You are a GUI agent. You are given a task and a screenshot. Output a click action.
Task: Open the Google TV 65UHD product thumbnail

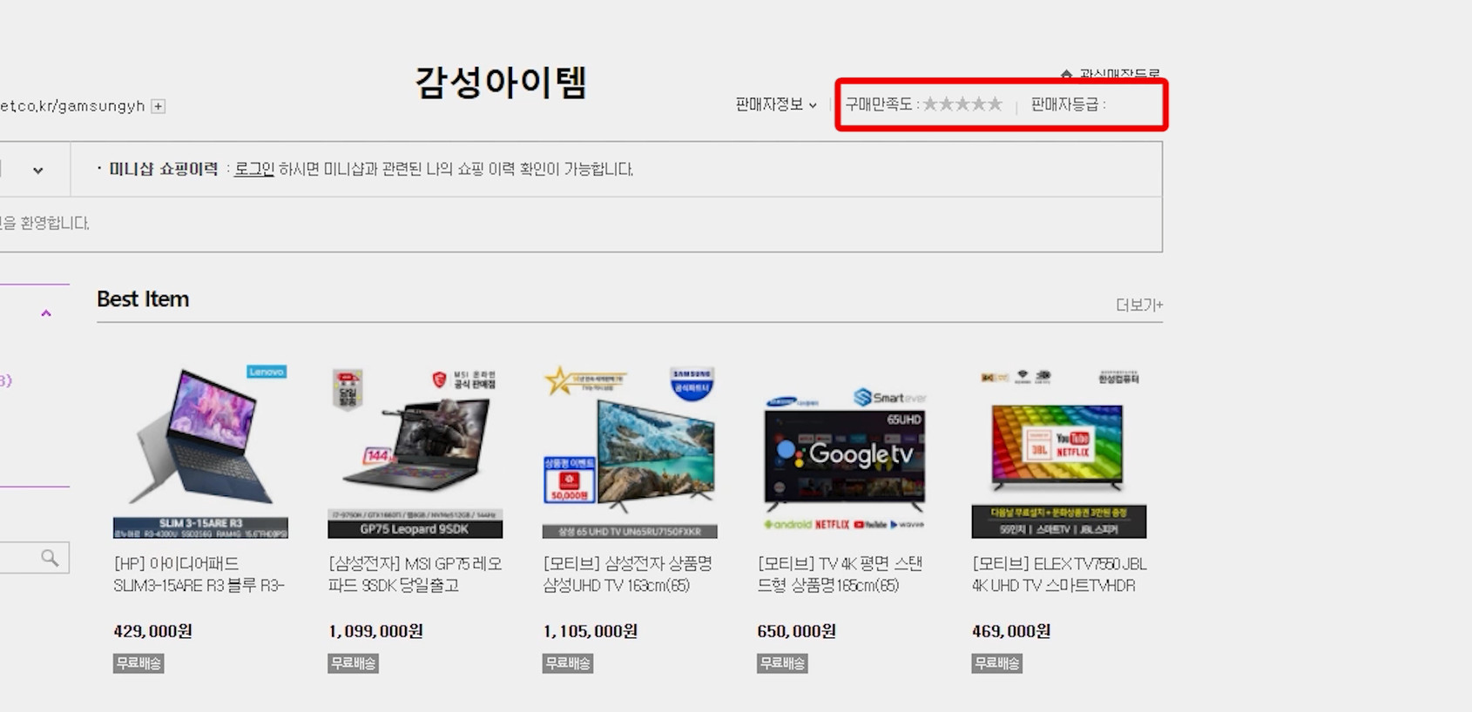point(844,452)
